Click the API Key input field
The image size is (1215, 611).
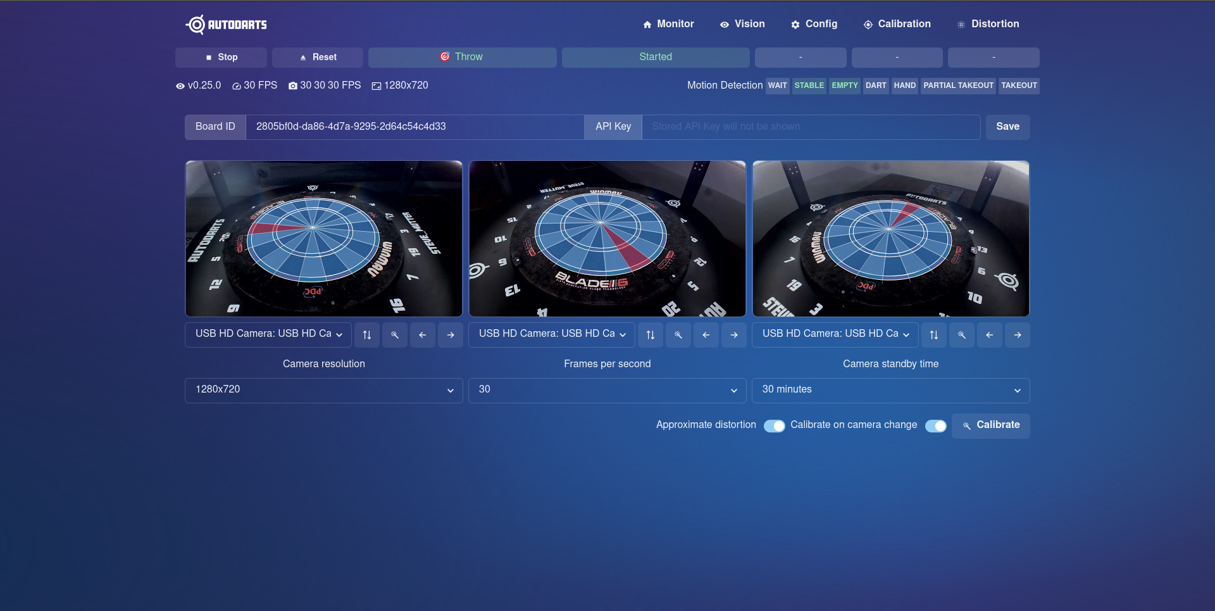pyautogui.click(x=811, y=127)
